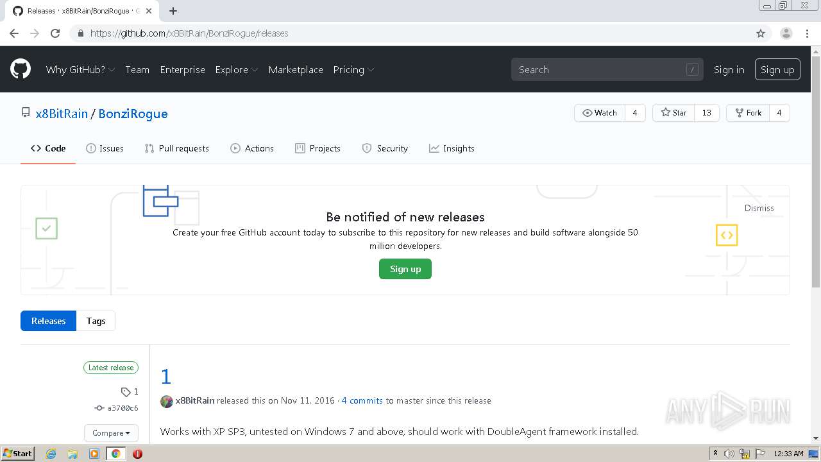Open the Team navigation link
Image resolution: width=821 pixels, height=462 pixels.
[x=137, y=69]
